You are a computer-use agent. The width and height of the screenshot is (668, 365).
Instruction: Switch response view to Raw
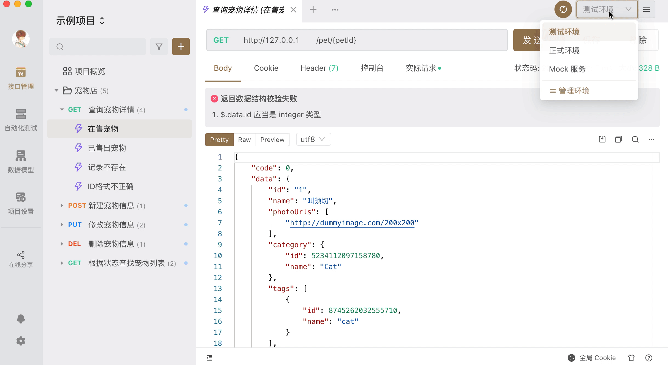click(x=244, y=140)
